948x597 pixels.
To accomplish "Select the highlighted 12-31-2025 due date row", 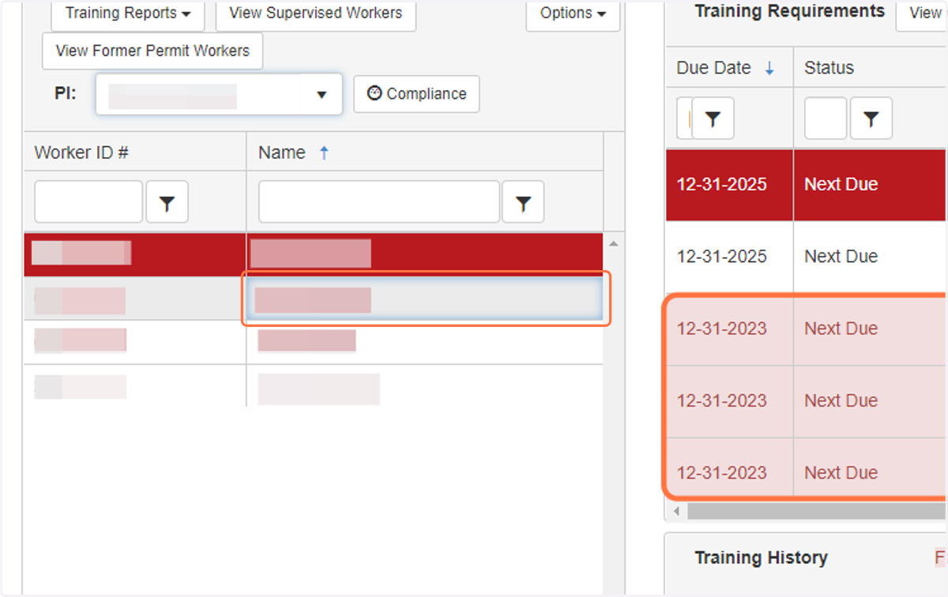I will coord(807,184).
